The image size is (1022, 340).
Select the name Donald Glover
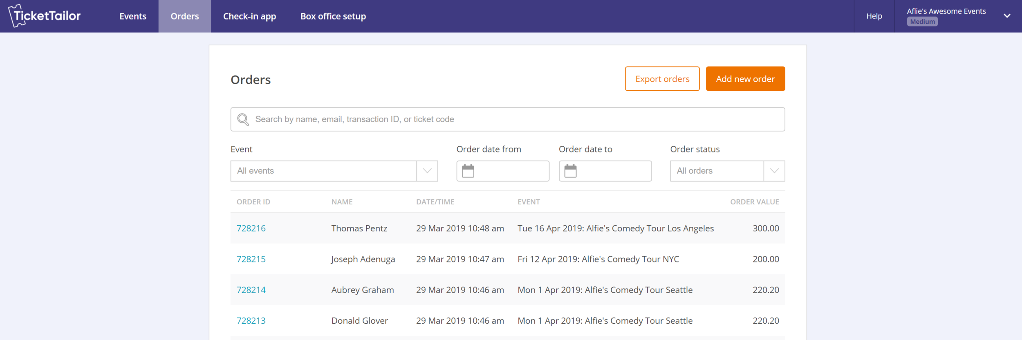[360, 321]
